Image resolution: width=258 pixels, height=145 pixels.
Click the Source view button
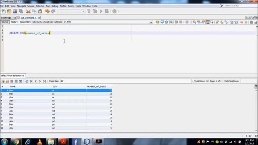coord(4,22)
